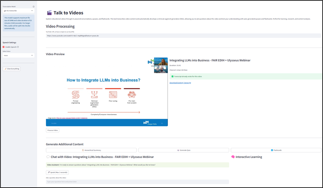
Task: Click the Generate Additional Content heading
Action: (65, 144)
